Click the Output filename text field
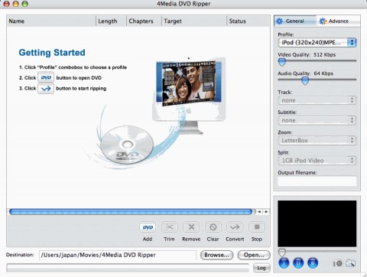This screenshot has width=367, height=277. pos(317,181)
